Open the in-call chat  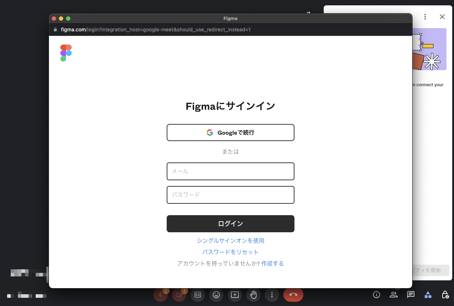pyautogui.click(x=410, y=295)
